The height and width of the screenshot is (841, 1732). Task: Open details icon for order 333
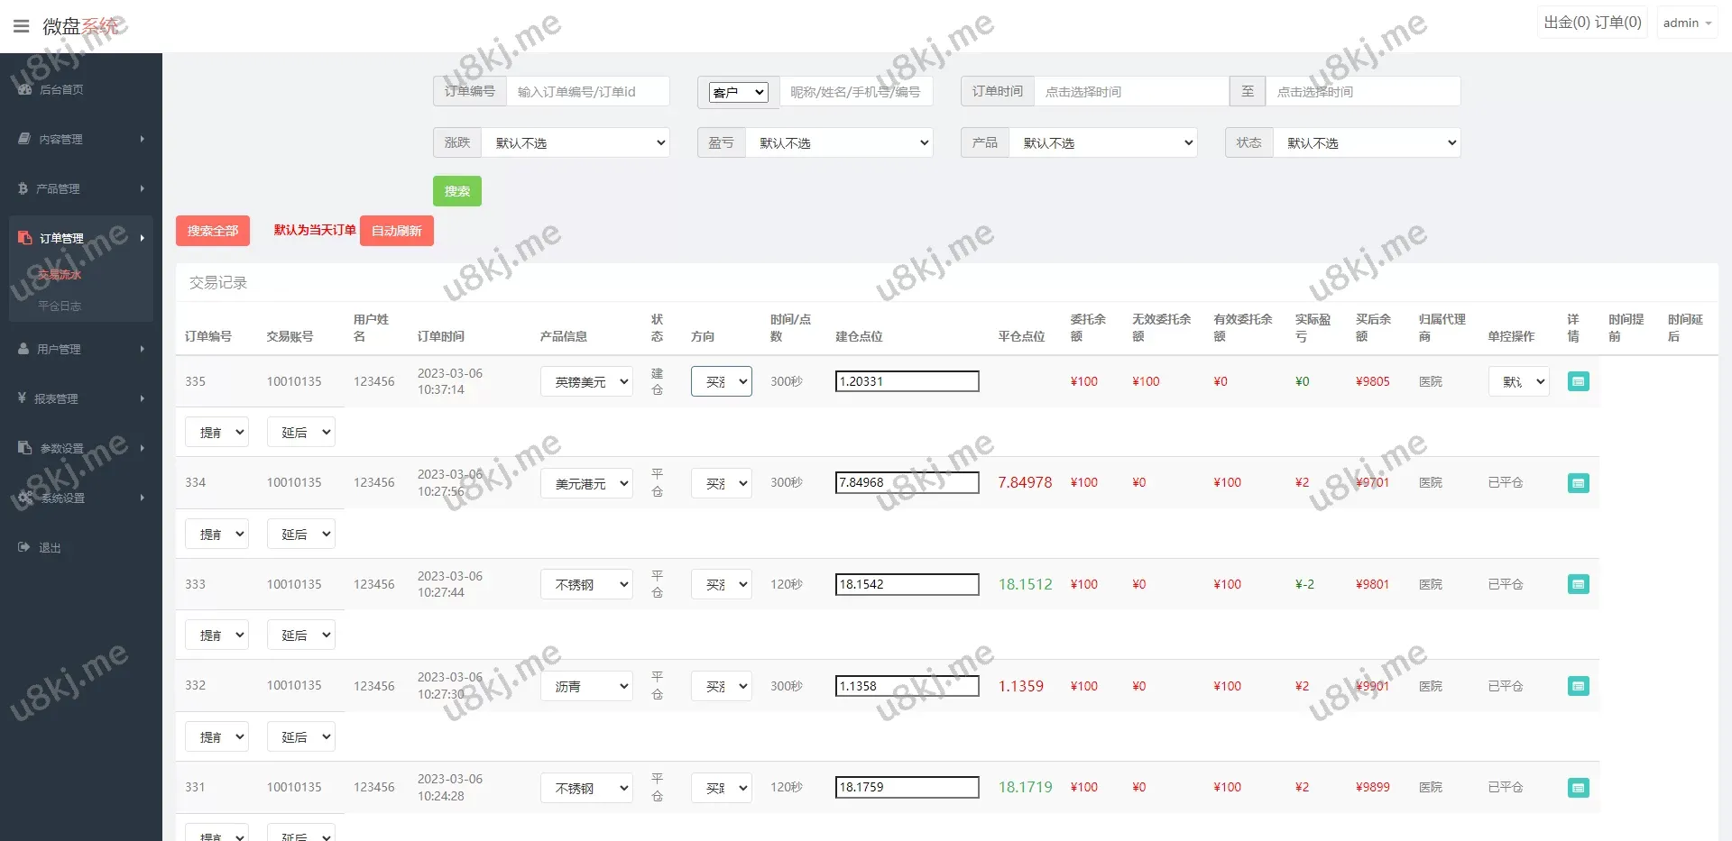1578,584
